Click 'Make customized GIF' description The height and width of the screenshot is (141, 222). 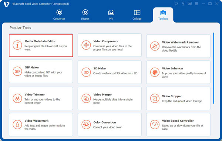point(43,74)
